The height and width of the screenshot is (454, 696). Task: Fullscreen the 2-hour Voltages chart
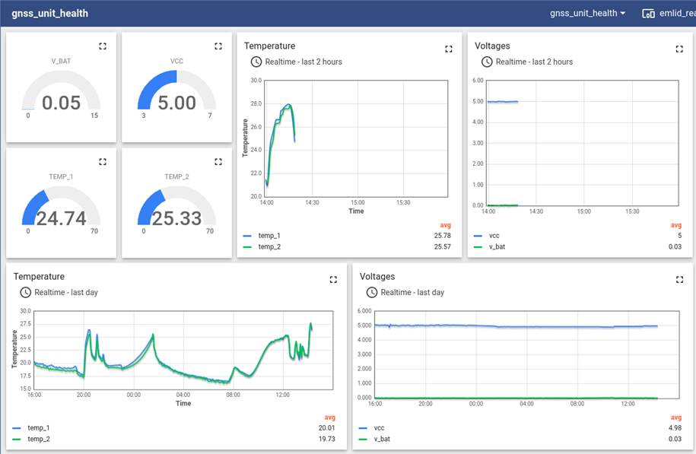coord(679,49)
